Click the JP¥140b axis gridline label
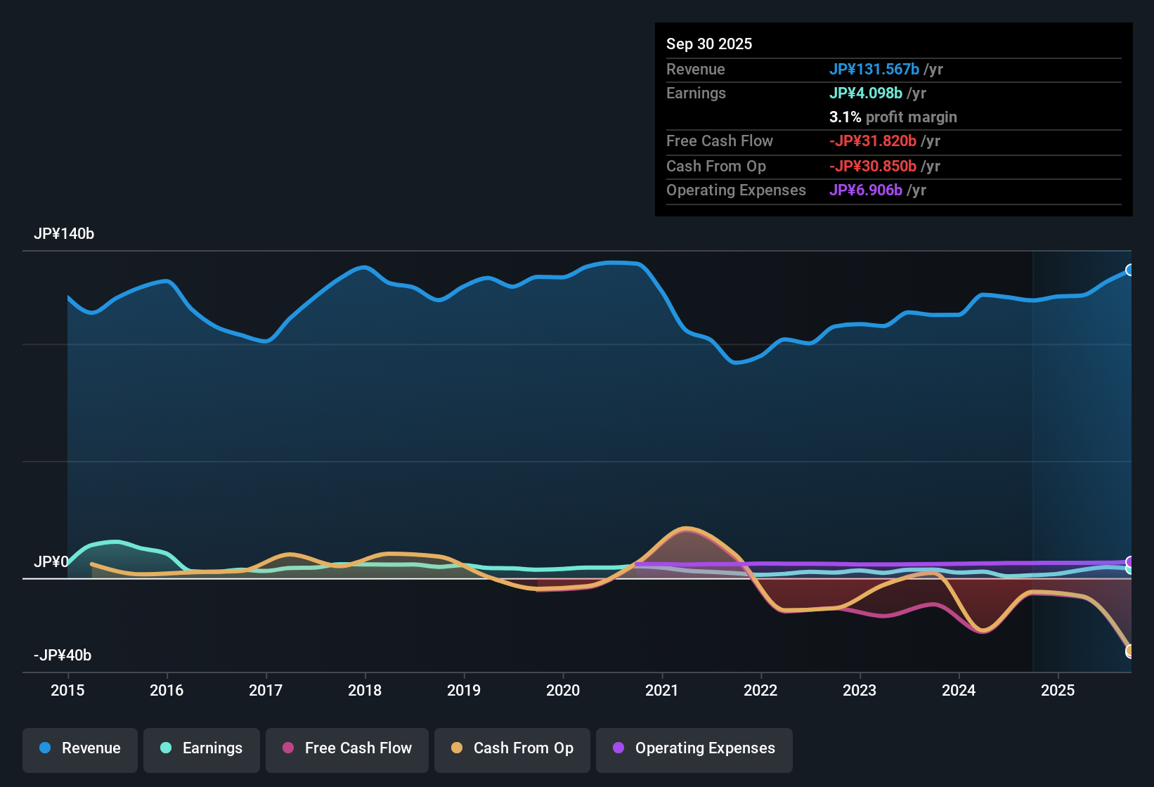The height and width of the screenshot is (787, 1154). (x=64, y=234)
